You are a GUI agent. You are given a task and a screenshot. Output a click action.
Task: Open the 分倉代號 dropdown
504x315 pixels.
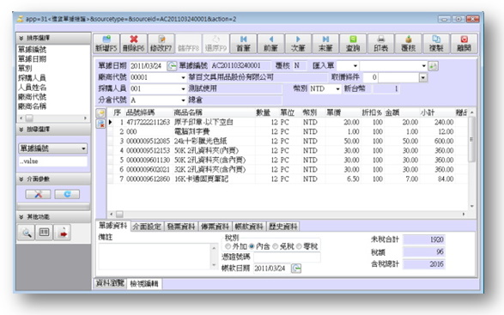[x=183, y=100]
